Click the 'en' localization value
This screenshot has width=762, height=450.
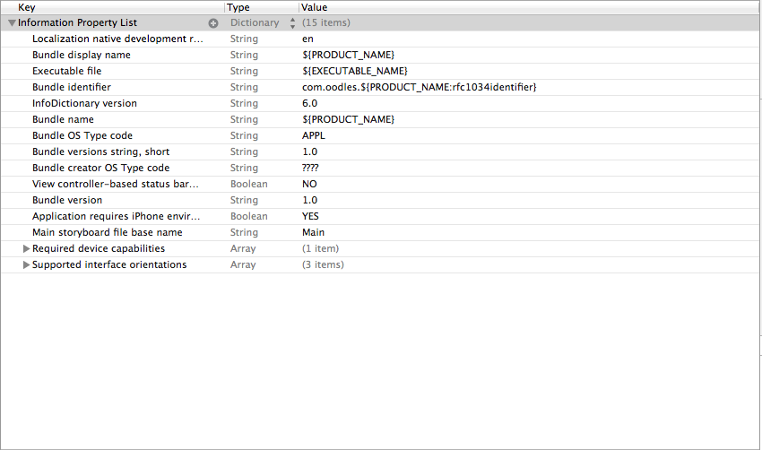click(308, 39)
